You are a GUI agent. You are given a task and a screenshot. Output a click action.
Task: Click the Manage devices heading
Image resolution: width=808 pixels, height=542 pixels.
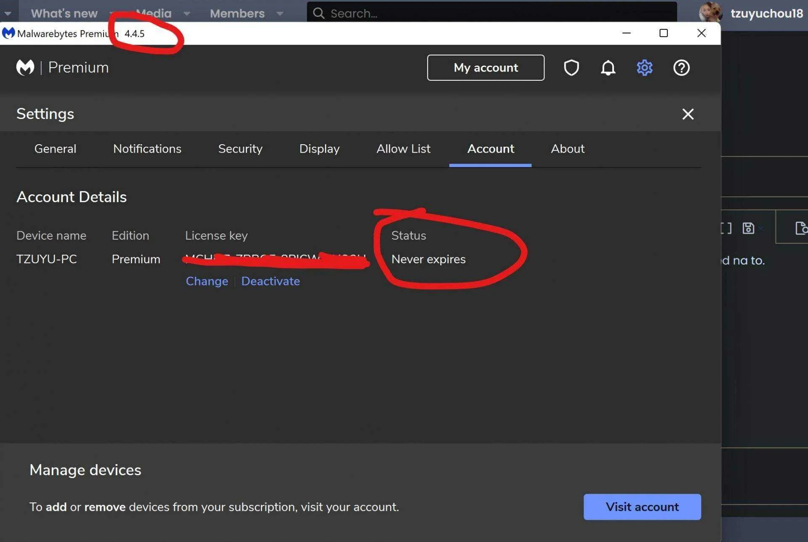[x=85, y=470]
